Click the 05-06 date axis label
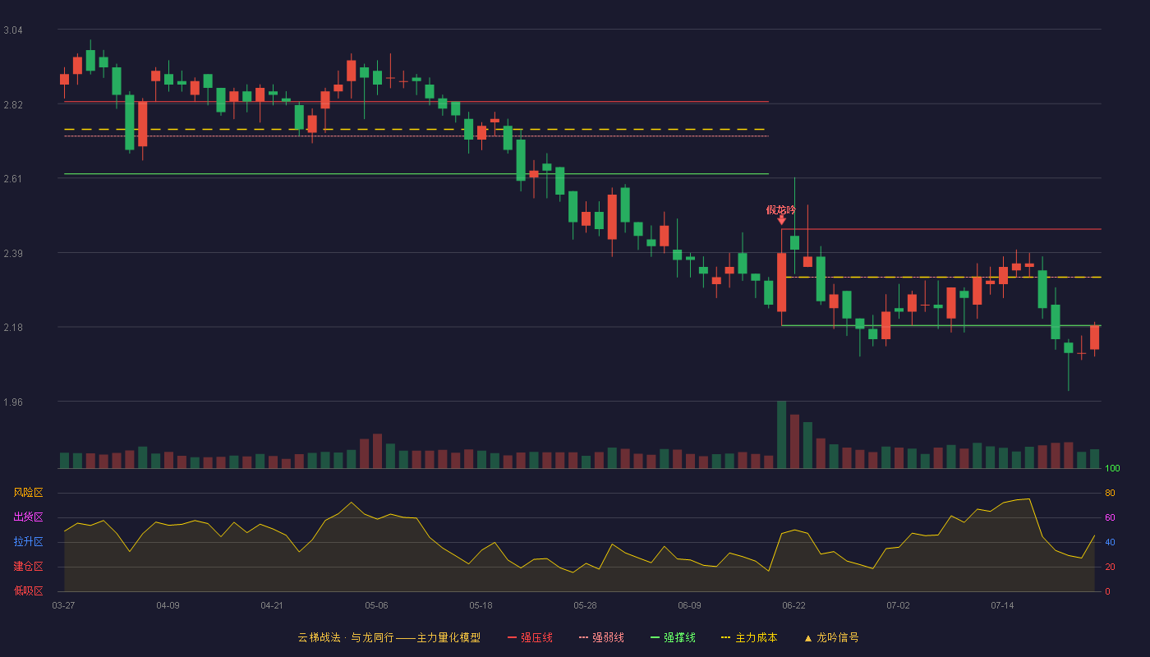1150x657 pixels. pyautogui.click(x=376, y=605)
